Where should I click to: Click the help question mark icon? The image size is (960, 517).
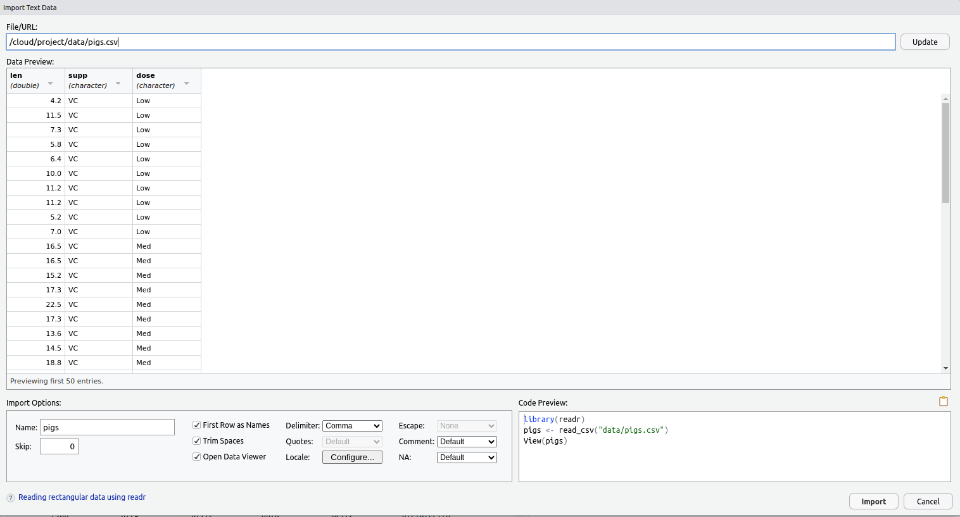pos(11,498)
